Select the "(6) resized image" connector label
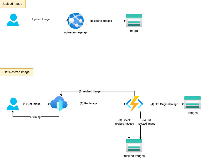201x158 pixels. pos(90,91)
